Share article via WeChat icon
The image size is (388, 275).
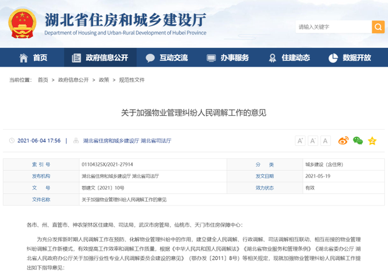click(358, 141)
